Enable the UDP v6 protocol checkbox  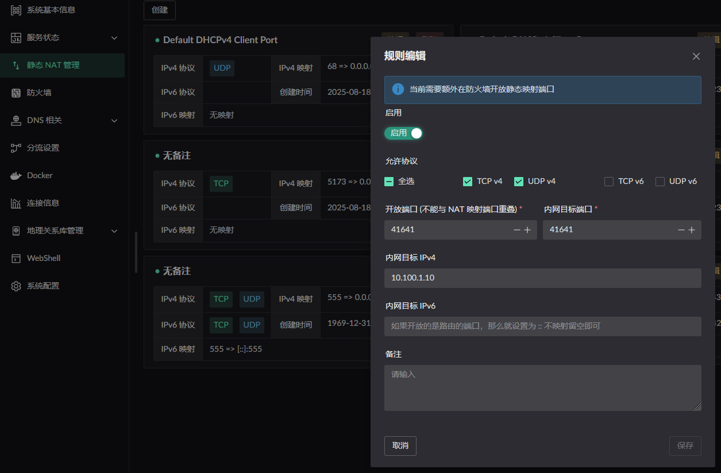click(x=660, y=182)
